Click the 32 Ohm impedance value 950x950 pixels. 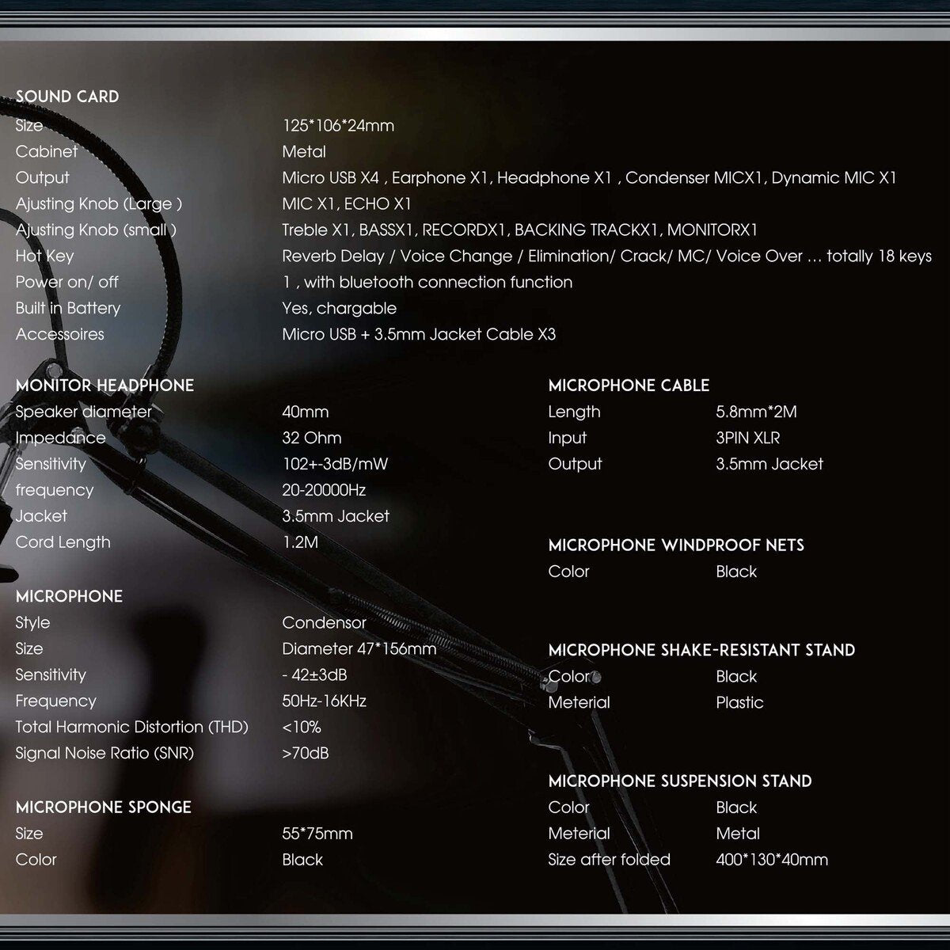pos(311,438)
